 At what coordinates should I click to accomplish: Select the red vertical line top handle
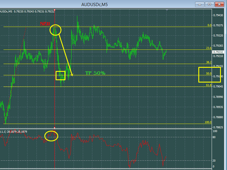[54, 10]
